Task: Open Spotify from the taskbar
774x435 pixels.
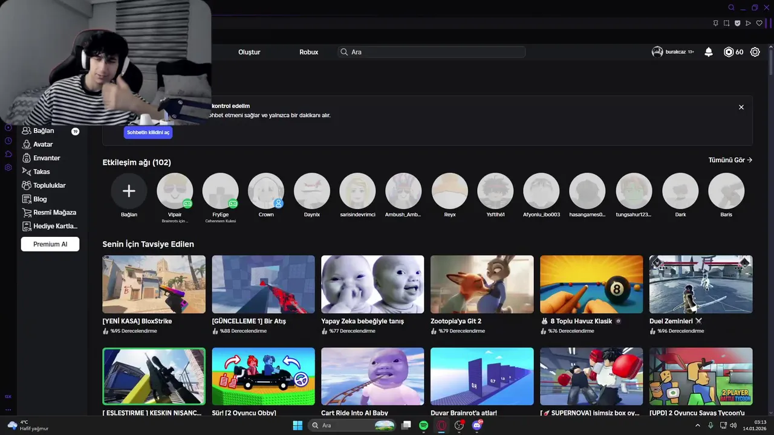Action: [x=424, y=425]
